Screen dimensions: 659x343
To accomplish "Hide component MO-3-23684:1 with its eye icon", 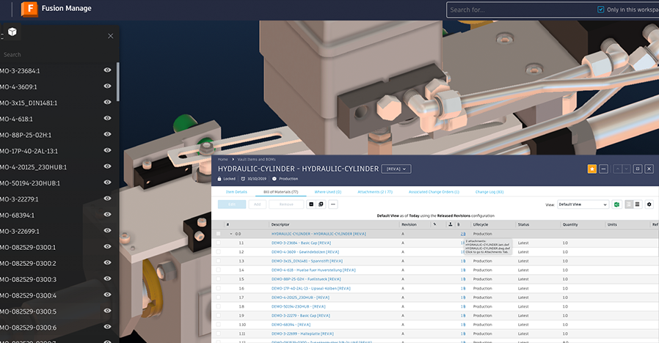I will click(x=107, y=70).
